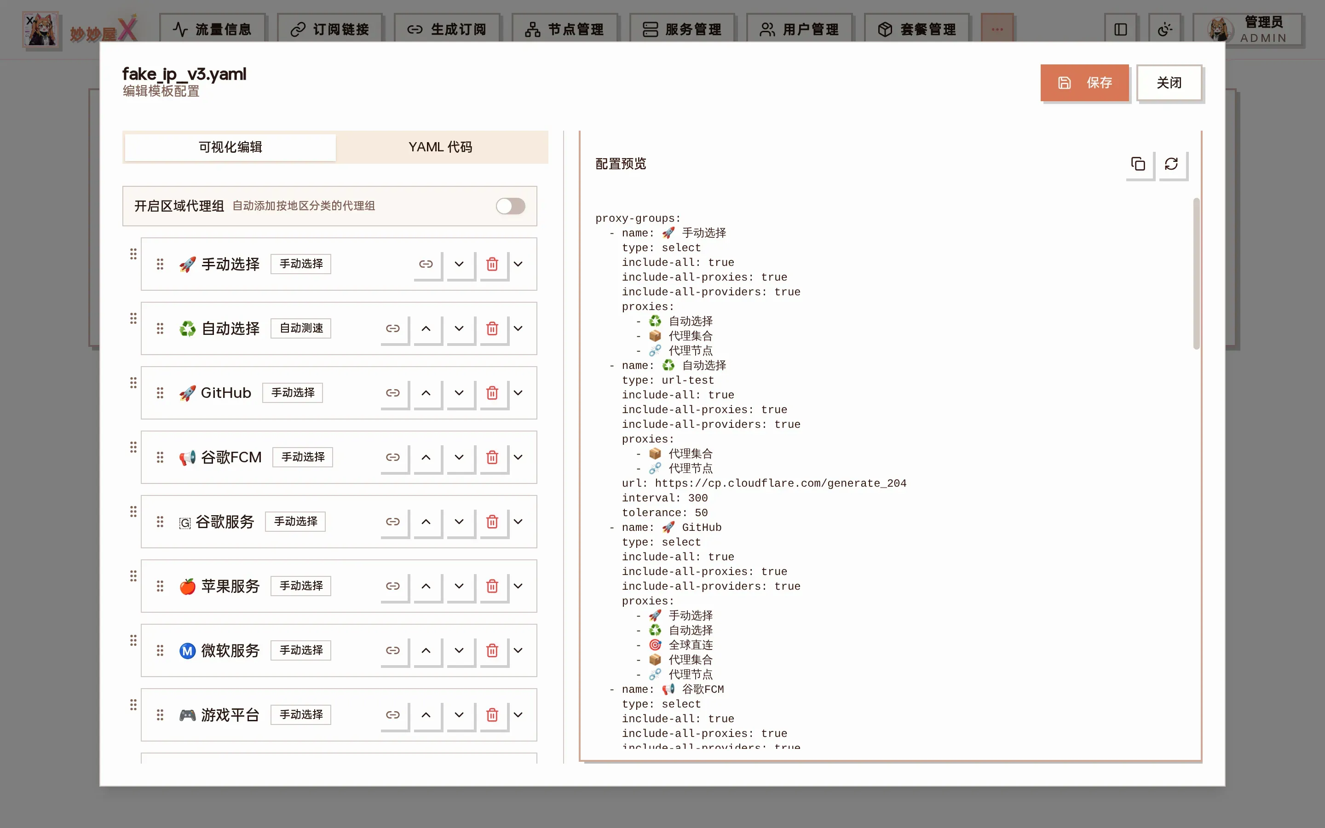Click the drag handle of the 手动选择 row

point(160,264)
